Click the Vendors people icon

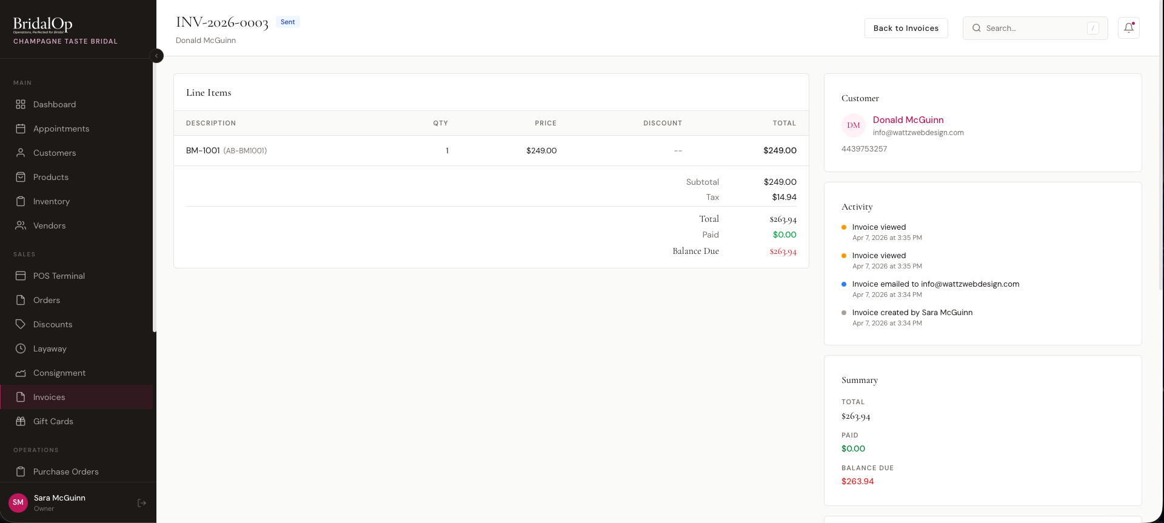tap(21, 225)
